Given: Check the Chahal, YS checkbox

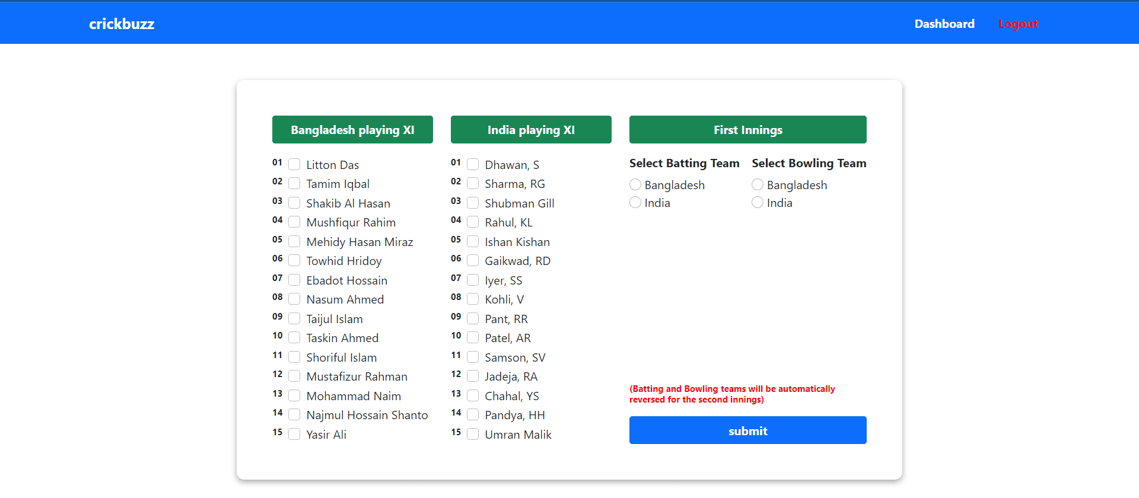Looking at the screenshot, I should tap(473, 395).
